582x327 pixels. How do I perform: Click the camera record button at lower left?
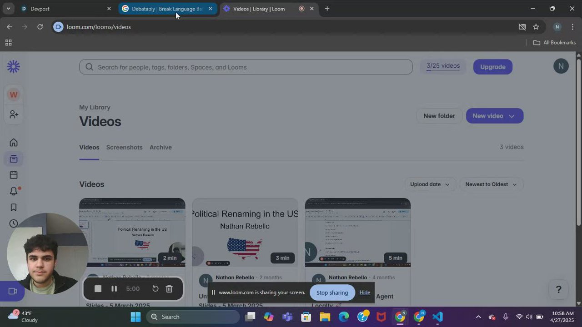point(12,292)
